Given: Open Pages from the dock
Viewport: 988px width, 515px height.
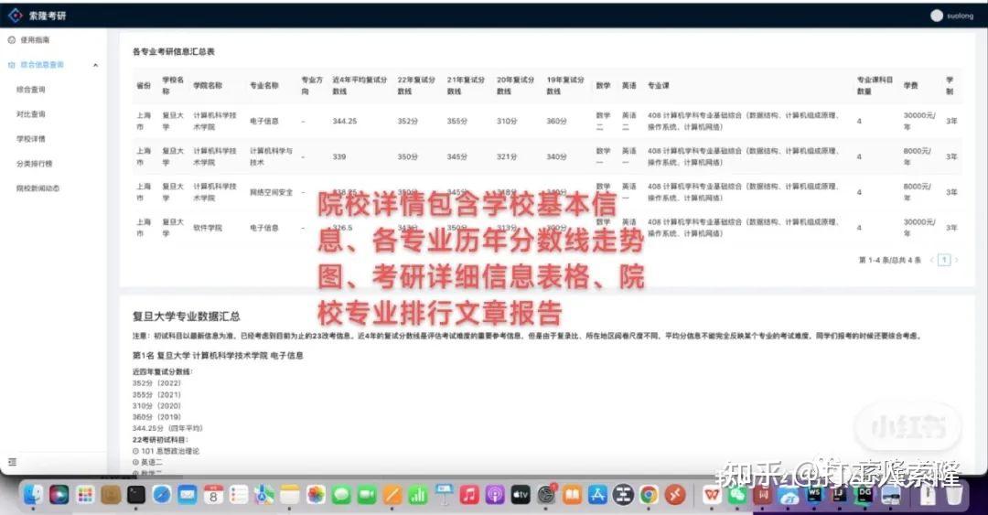Looking at the screenshot, I should [392, 495].
